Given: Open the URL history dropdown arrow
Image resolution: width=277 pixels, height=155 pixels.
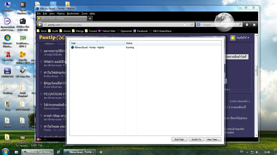Looking at the screenshot, I should click(x=189, y=24).
